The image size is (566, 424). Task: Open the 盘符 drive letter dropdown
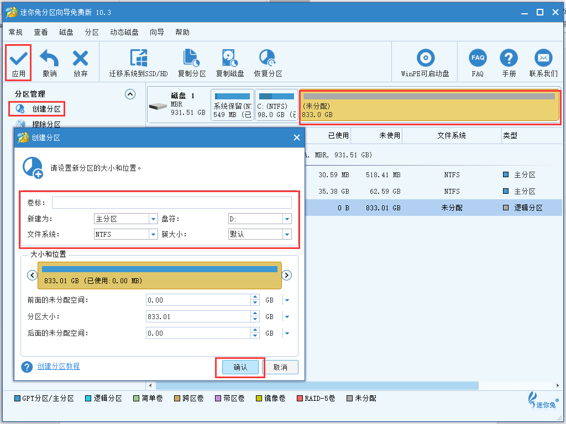point(287,219)
